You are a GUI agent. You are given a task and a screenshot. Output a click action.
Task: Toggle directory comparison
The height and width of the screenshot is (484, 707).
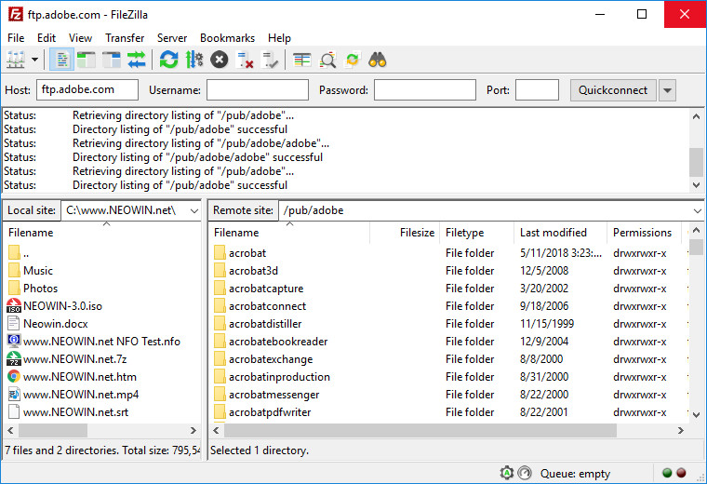pos(327,60)
